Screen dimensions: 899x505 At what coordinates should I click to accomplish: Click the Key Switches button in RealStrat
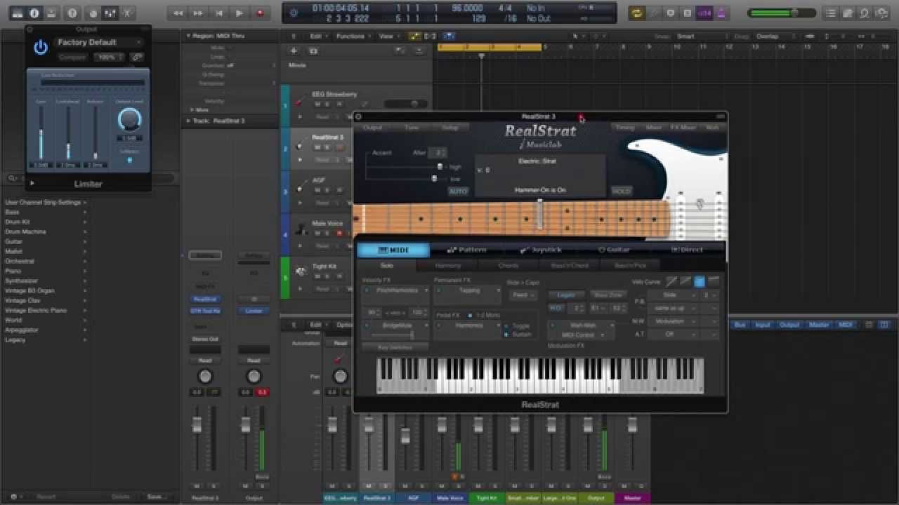click(x=395, y=347)
